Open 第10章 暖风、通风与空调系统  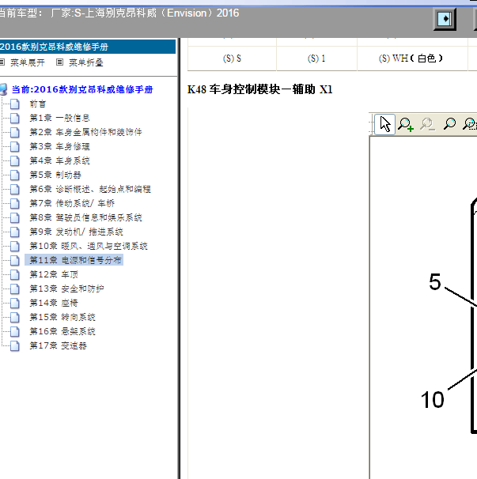(89, 247)
